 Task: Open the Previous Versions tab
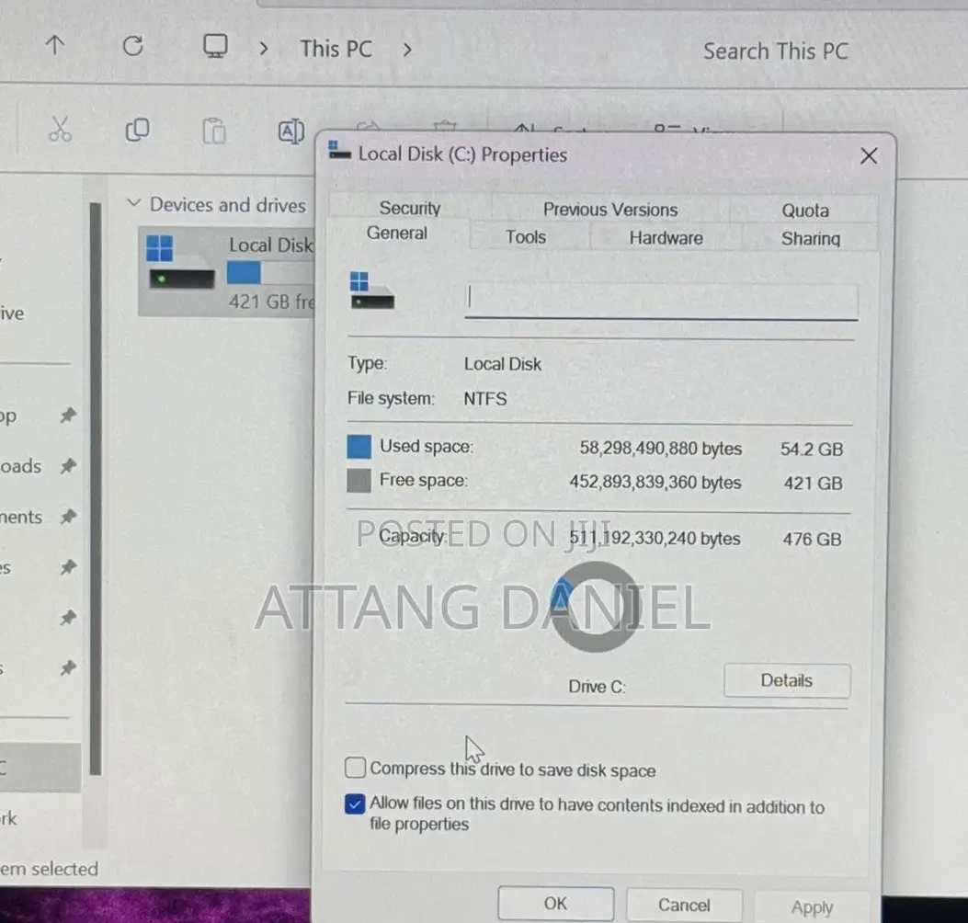[x=609, y=210]
